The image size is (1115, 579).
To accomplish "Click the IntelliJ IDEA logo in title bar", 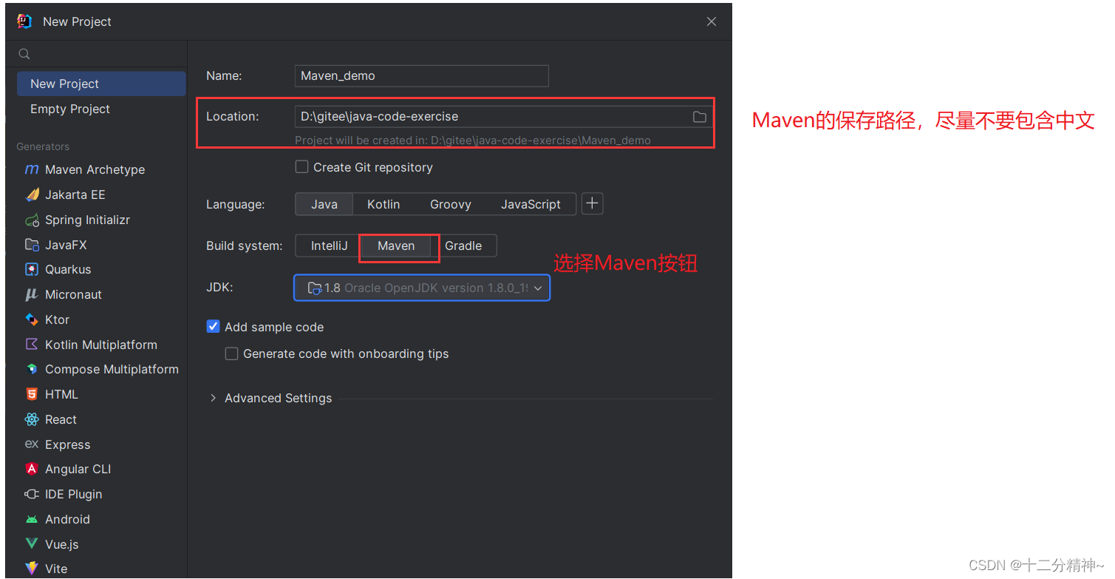I will tap(24, 21).
